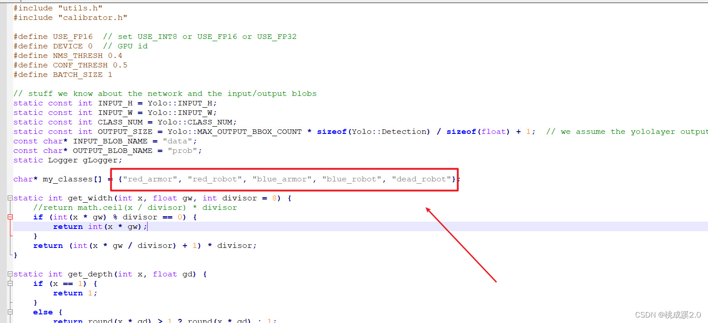Click the 'INPUT_W = Yolo::INPUT_W;' declaration
Viewport: 708px width, 323px height.
158,113
